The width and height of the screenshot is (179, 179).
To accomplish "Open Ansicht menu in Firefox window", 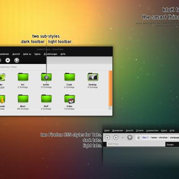I will click(129, 131).
